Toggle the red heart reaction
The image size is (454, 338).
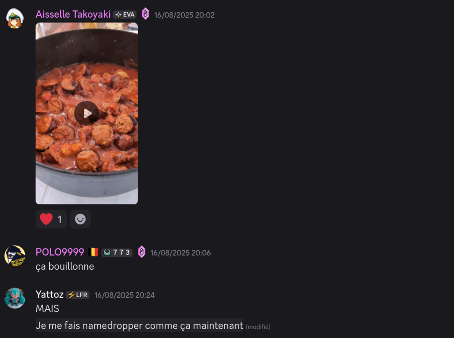51,219
